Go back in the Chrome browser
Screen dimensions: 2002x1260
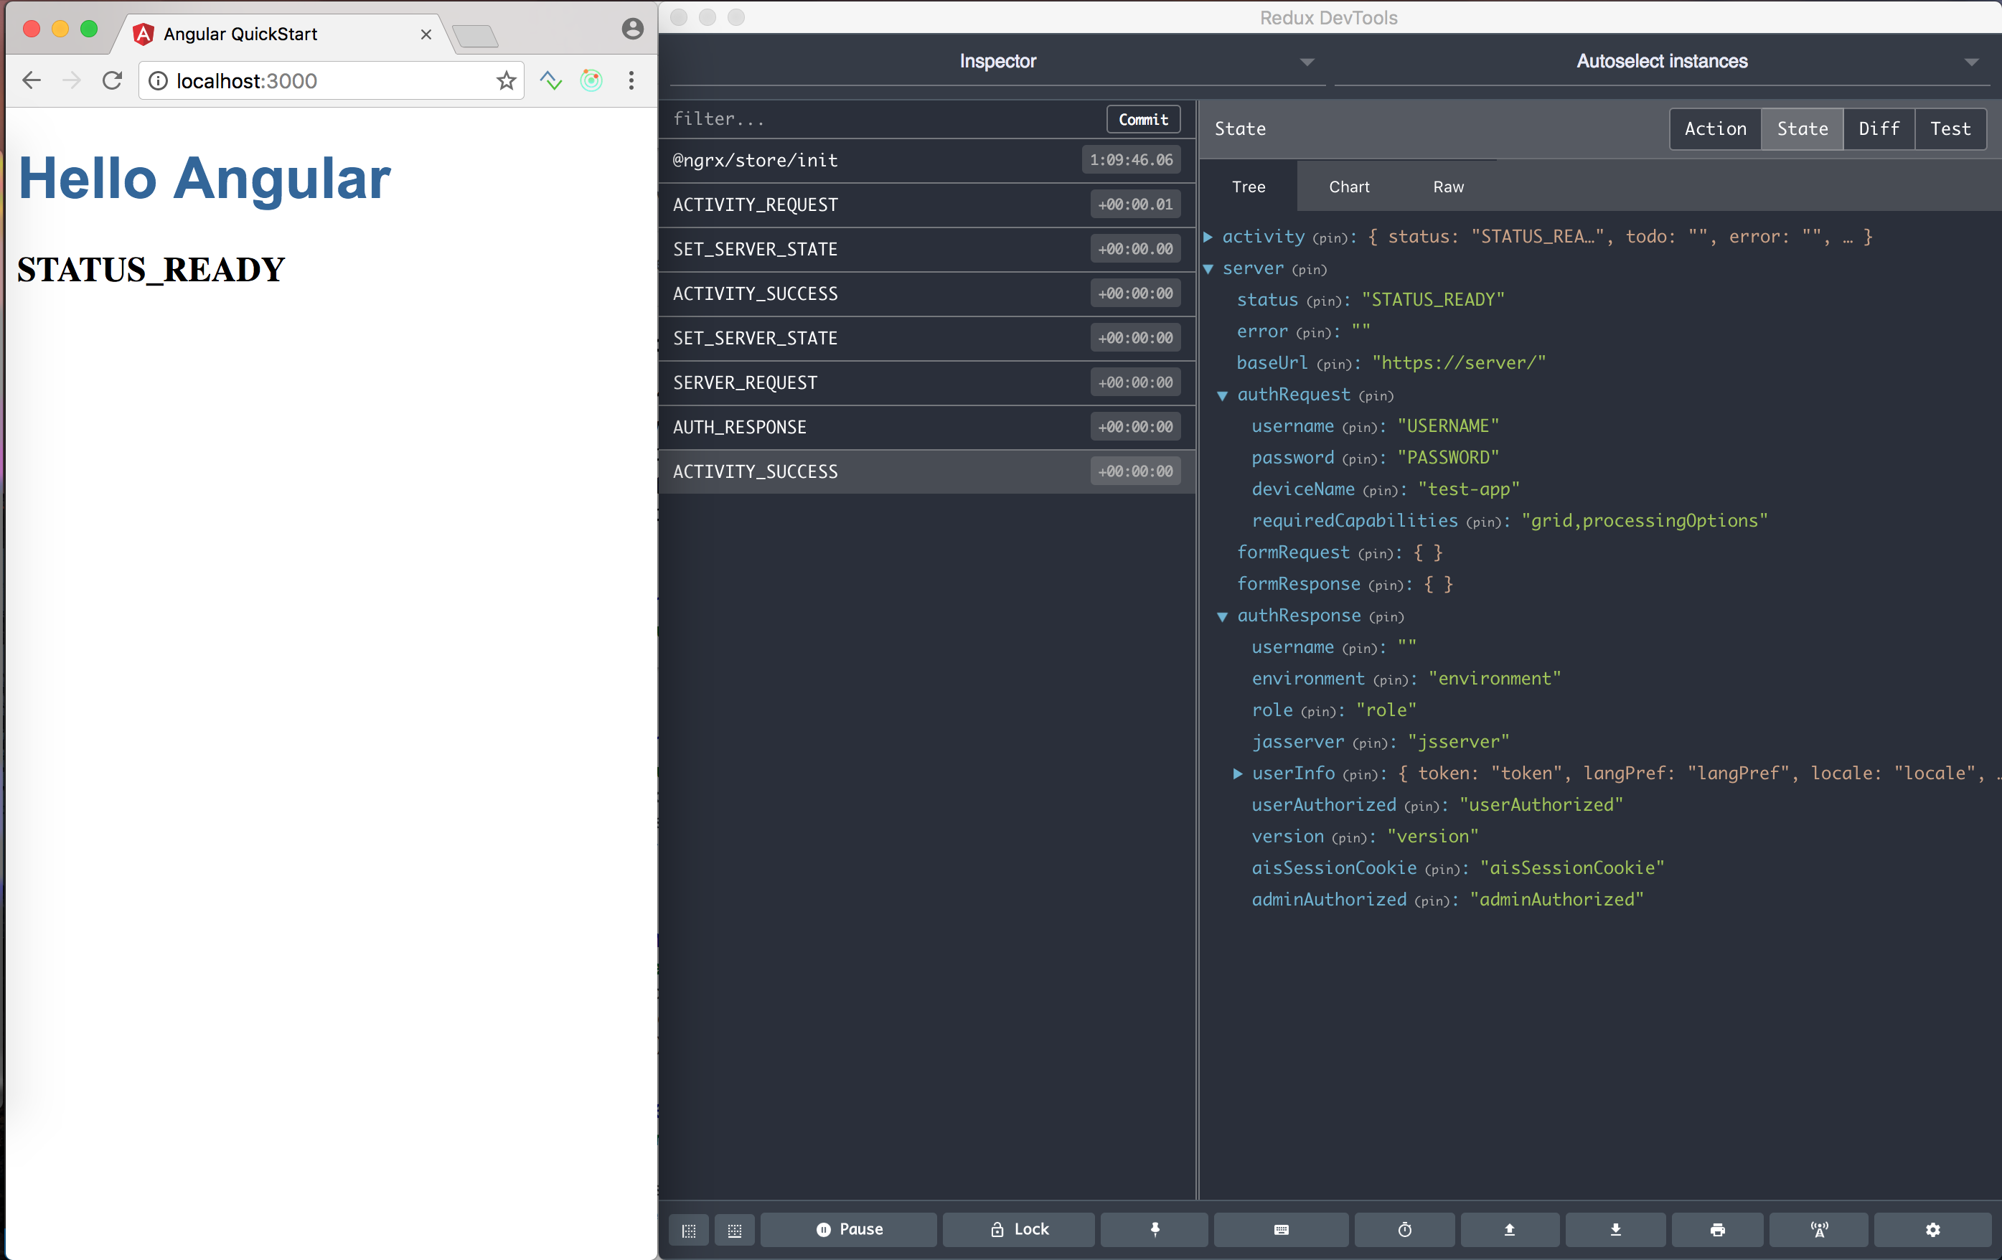tap(32, 80)
